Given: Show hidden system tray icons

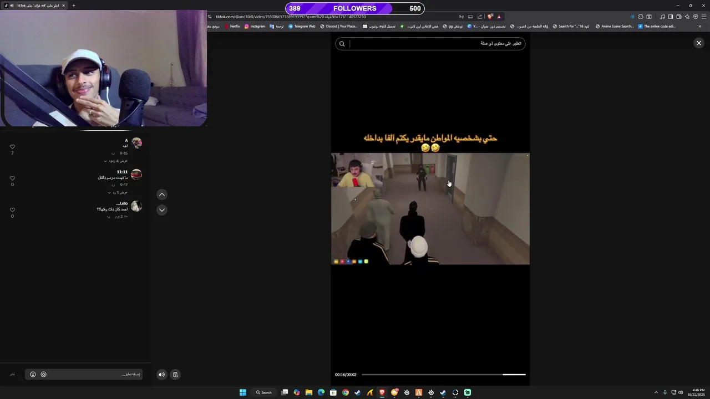Looking at the screenshot, I should (x=656, y=392).
